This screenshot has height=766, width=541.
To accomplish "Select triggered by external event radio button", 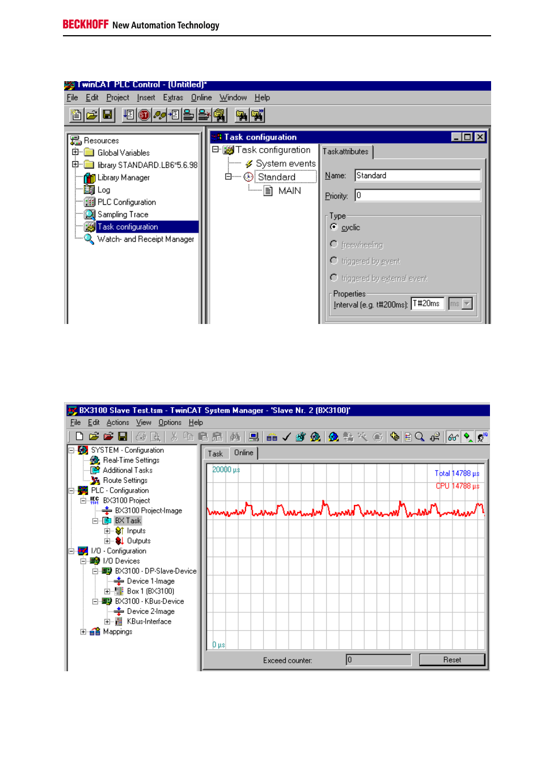I will coord(334,277).
